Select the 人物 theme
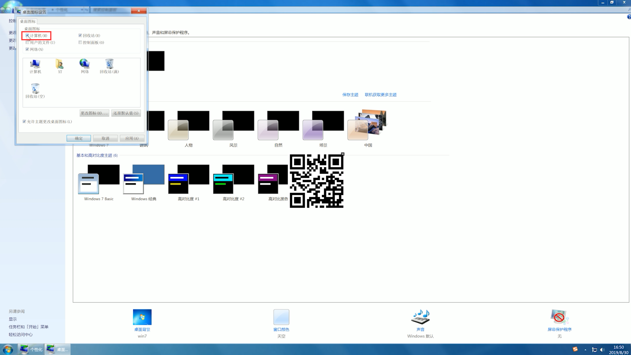This screenshot has width=631, height=355. (x=189, y=129)
